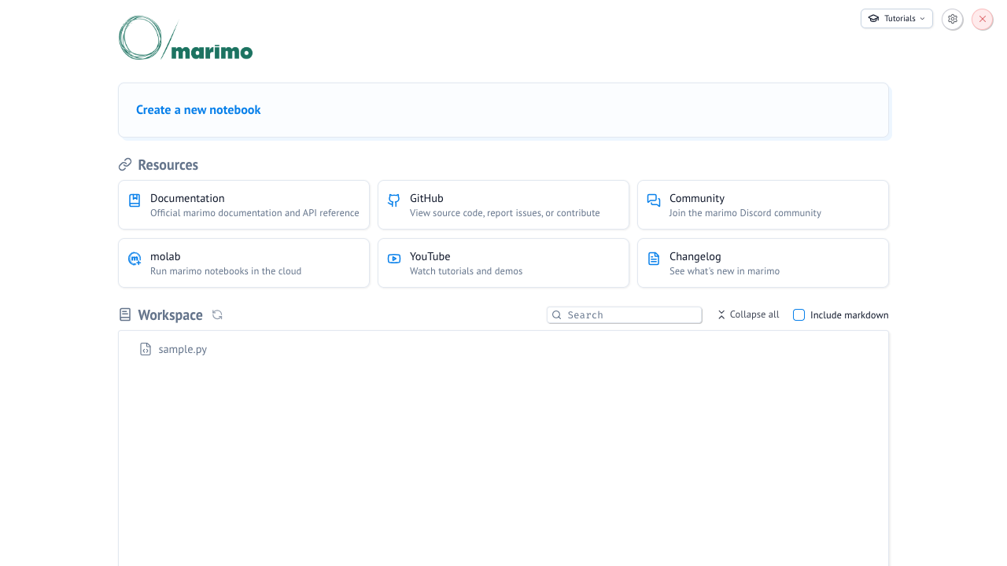
Task: Open the GitHub resource card
Action: pos(503,205)
